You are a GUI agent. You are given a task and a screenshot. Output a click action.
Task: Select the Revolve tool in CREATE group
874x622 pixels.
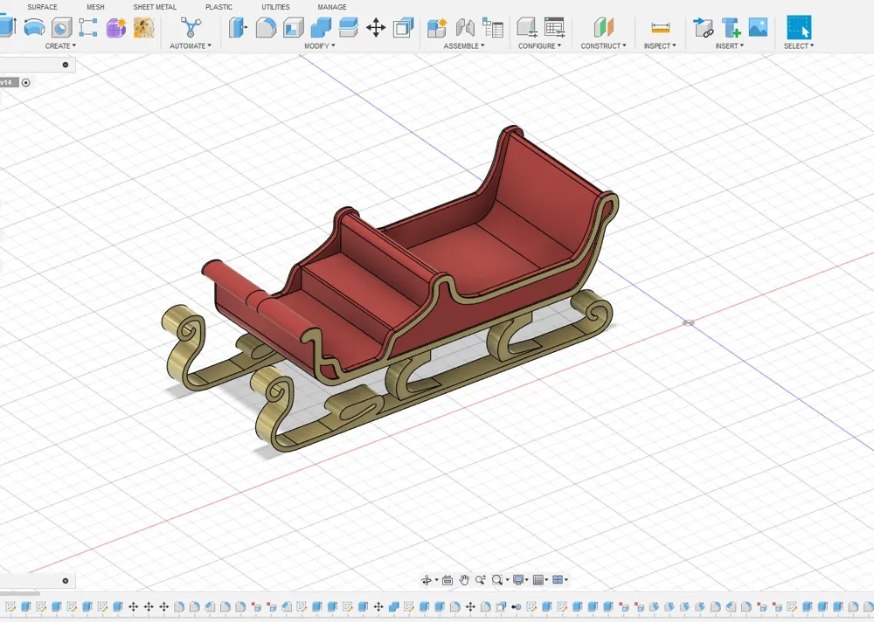coord(35,27)
